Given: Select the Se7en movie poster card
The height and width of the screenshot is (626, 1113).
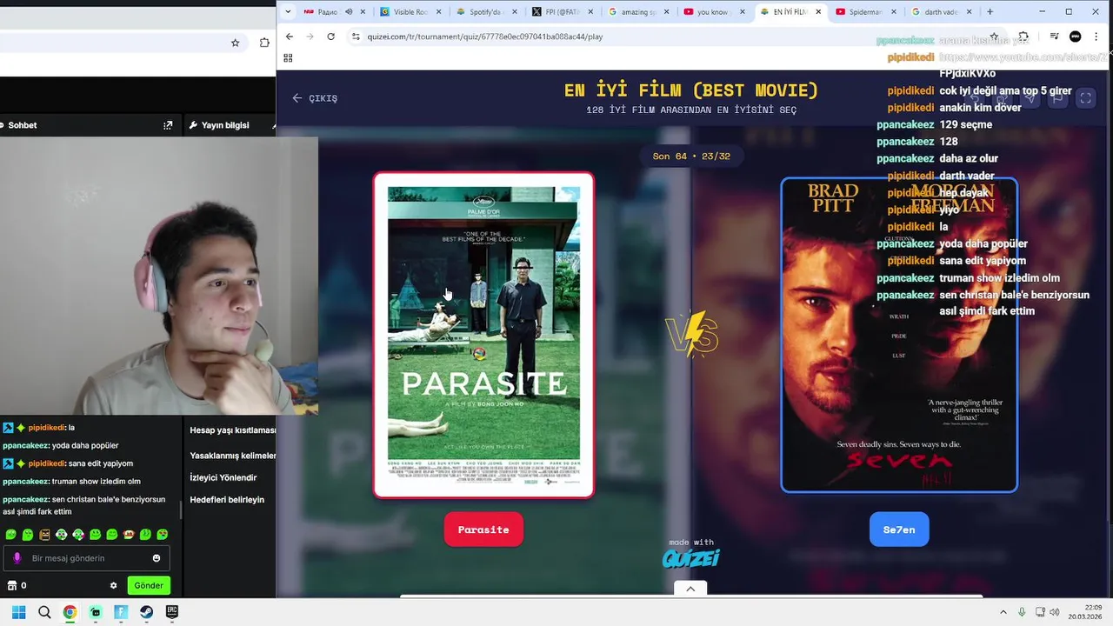Looking at the screenshot, I should pyautogui.click(x=899, y=335).
